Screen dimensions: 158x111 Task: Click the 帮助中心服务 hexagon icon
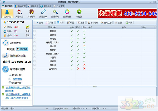click(6, 69)
